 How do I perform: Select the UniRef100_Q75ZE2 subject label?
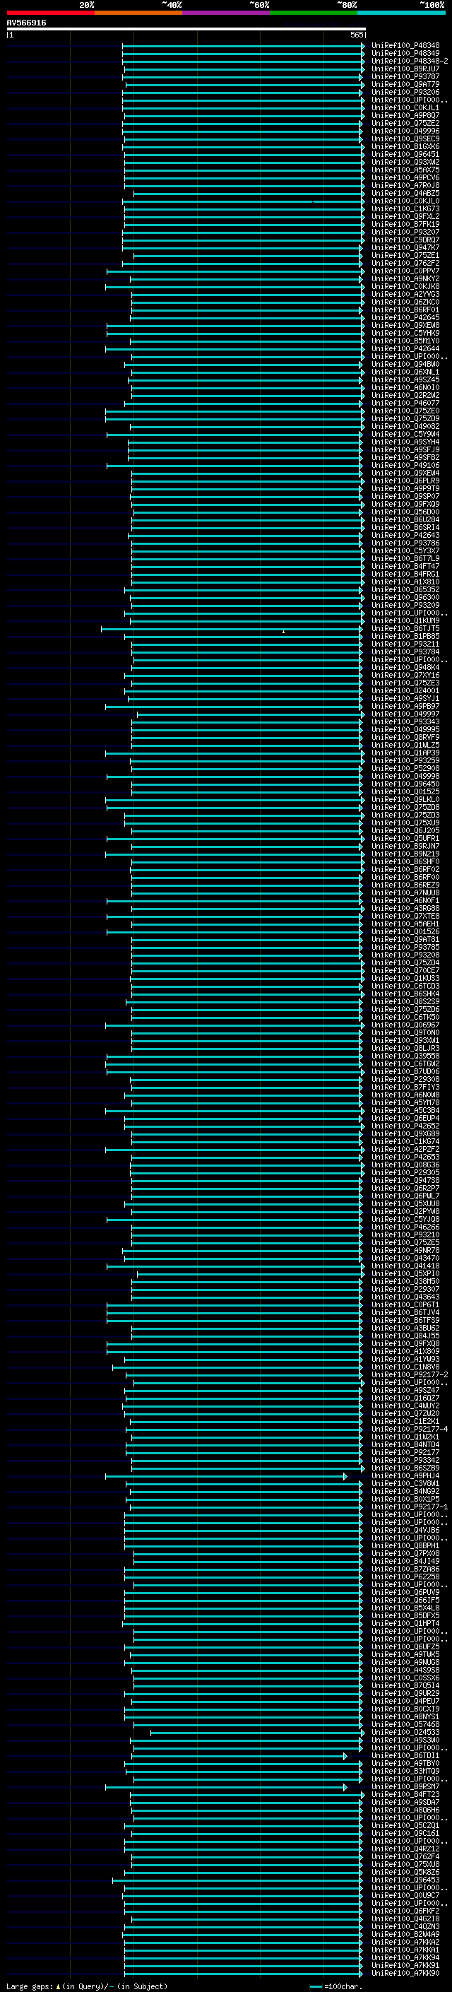pyautogui.click(x=405, y=124)
